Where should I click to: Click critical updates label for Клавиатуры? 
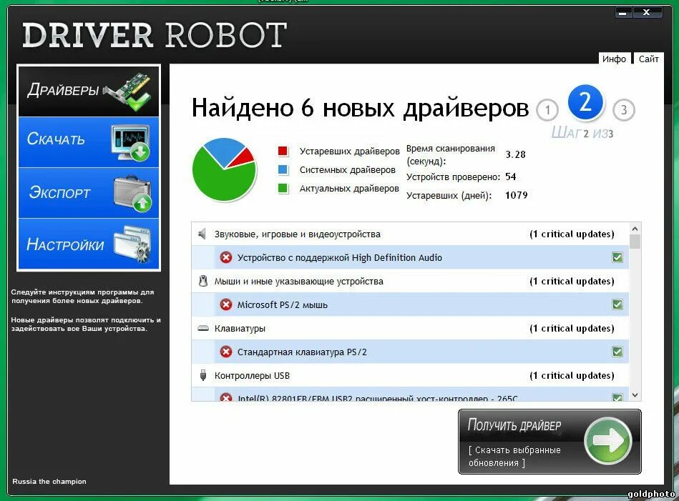(x=572, y=328)
